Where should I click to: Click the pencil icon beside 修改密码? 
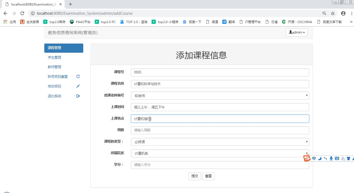(x=78, y=86)
